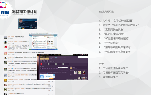Like the comment posted at 15:07

coord(53,81)
